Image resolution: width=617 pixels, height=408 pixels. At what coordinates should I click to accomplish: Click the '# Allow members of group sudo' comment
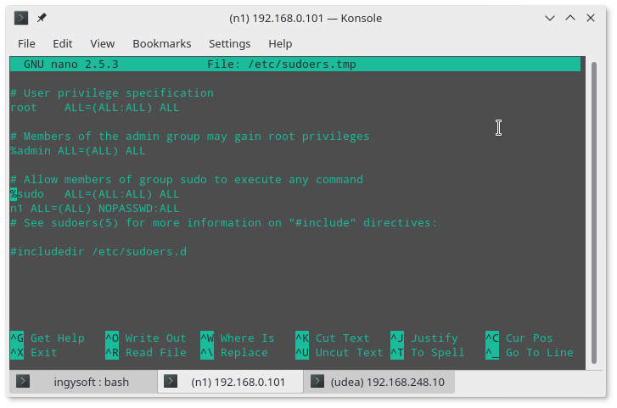pos(187,180)
